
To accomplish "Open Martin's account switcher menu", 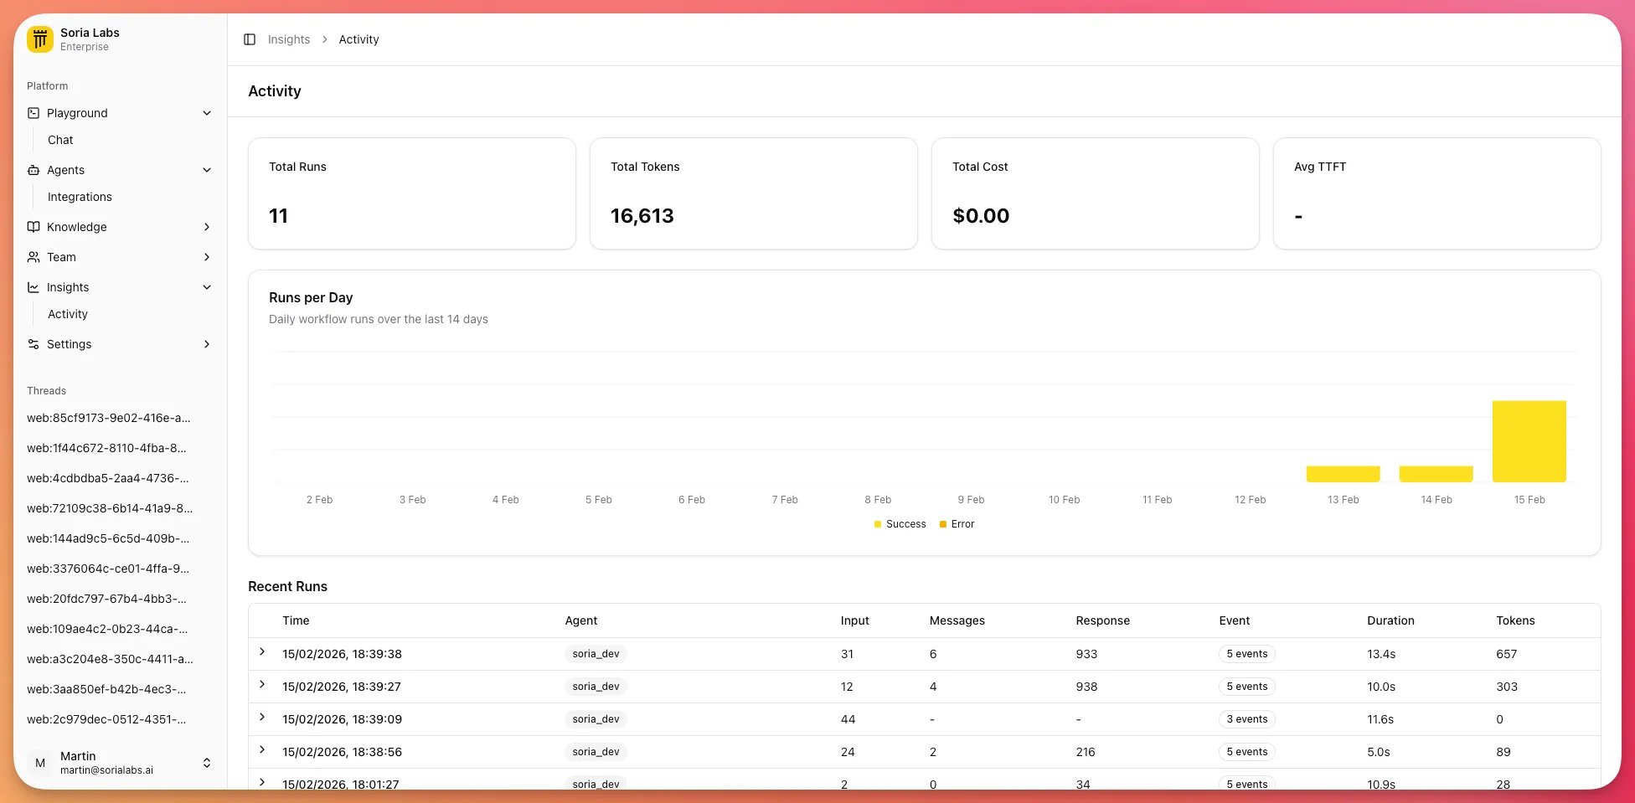I will [x=207, y=763].
